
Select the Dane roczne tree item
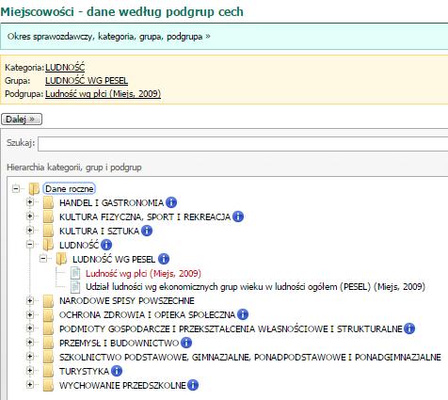tap(69, 189)
